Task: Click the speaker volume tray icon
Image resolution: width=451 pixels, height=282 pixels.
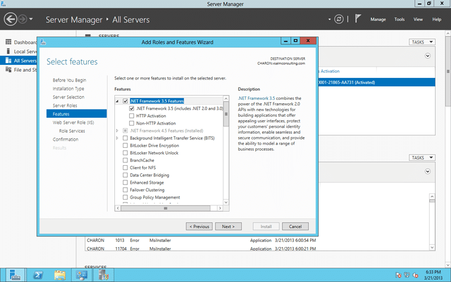Action: (415, 275)
